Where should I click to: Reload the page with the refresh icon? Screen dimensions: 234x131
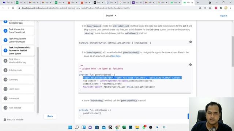click(13, 8)
